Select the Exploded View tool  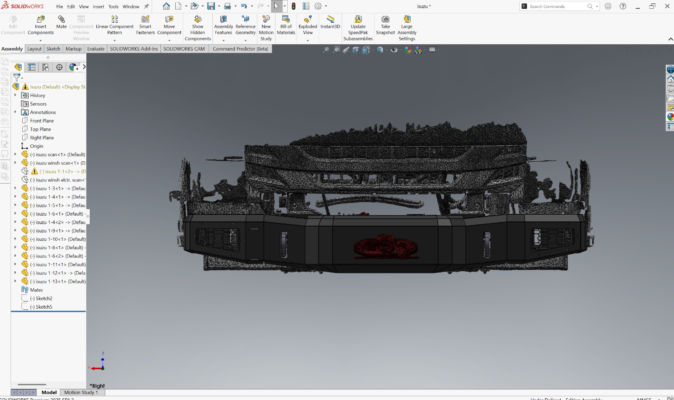308,20
